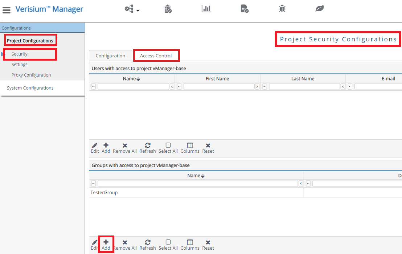Open Columns chooser in Groups toolbar

tap(190, 245)
